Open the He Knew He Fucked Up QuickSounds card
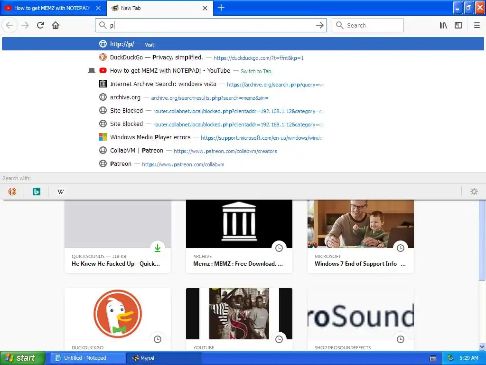The height and width of the screenshot is (365, 486). pyautogui.click(x=118, y=236)
